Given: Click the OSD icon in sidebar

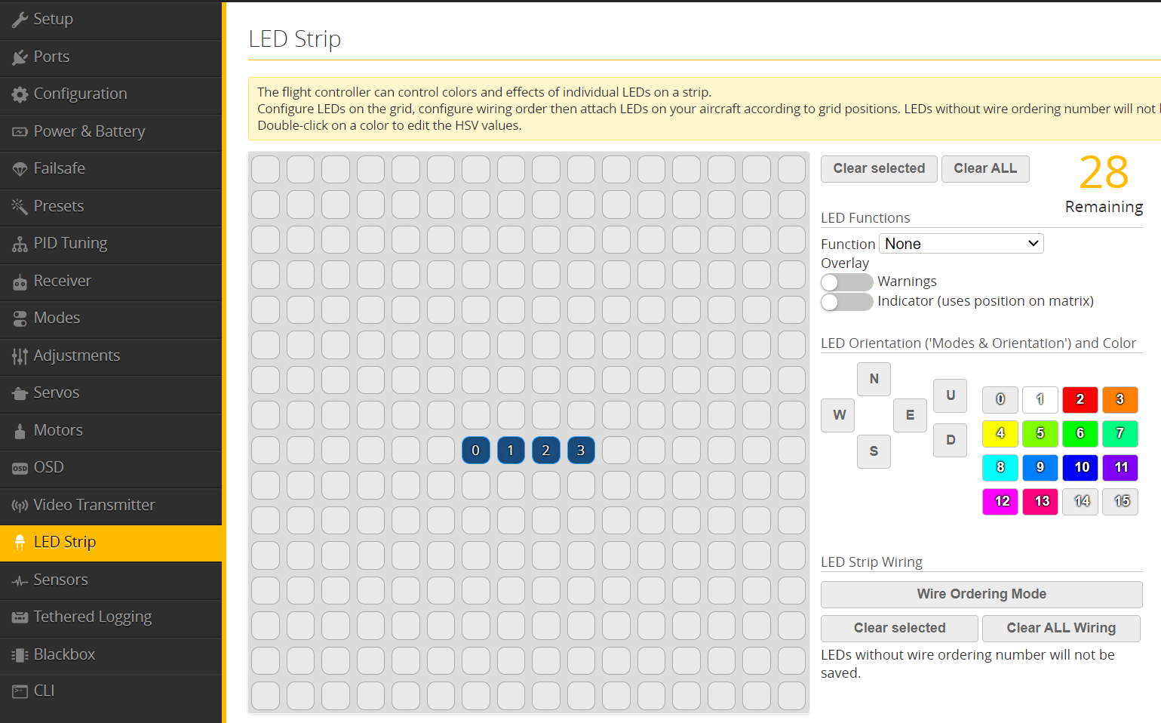Looking at the screenshot, I should coord(20,468).
